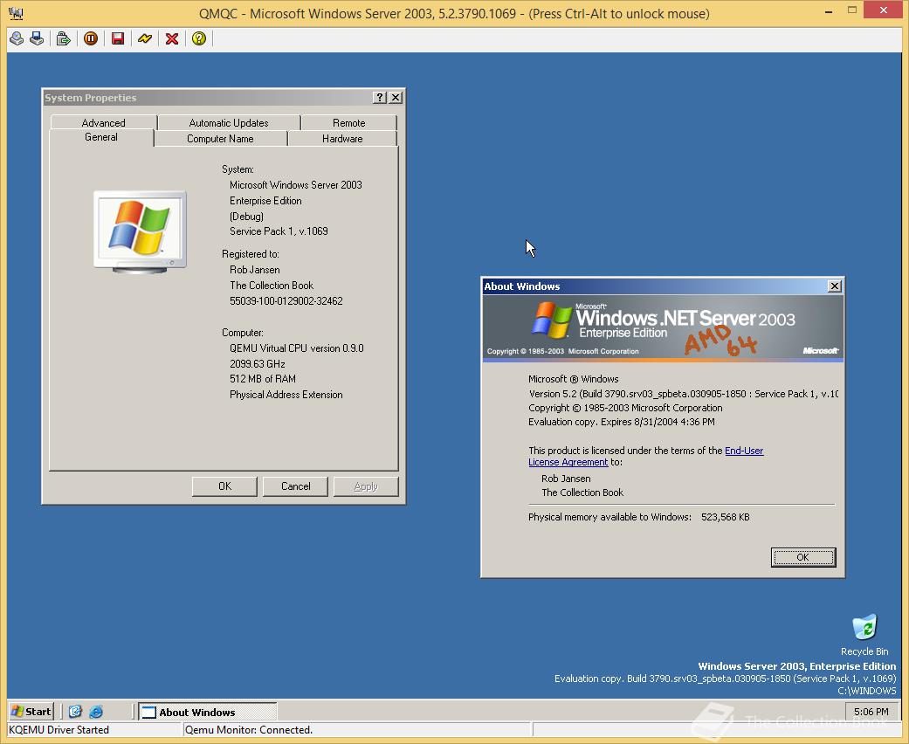The width and height of the screenshot is (909, 744).
Task: Click 'Service Pack 1, v.1069' in System Properties
Action: coord(279,231)
